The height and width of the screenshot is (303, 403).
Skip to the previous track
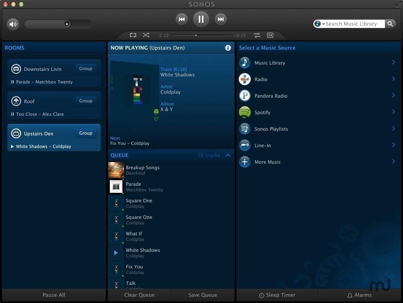[x=181, y=19]
